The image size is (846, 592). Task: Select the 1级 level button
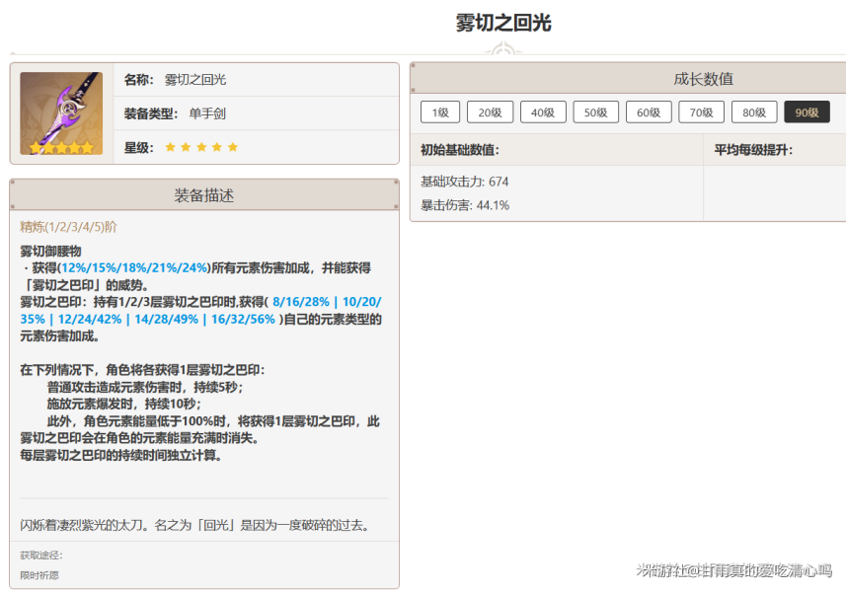(x=439, y=112)
